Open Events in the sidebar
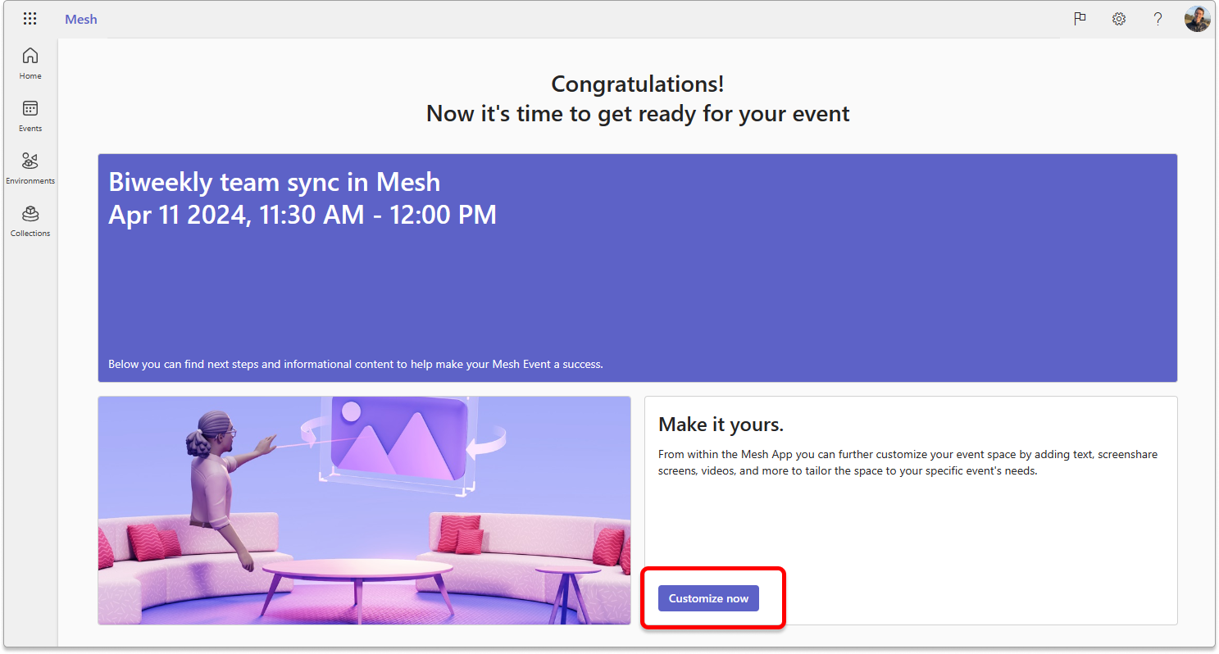Screen dimensions: 1219x654 click(30, 116)
